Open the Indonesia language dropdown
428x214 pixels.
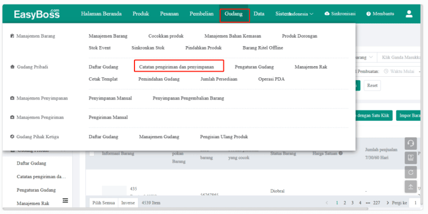pyautogui.click(x=301, y=14)
